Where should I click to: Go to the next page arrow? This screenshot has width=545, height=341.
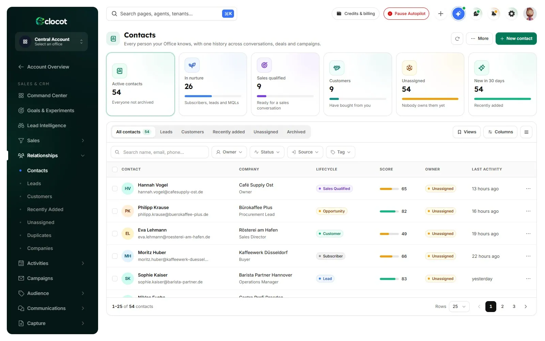tap(526, 307)
